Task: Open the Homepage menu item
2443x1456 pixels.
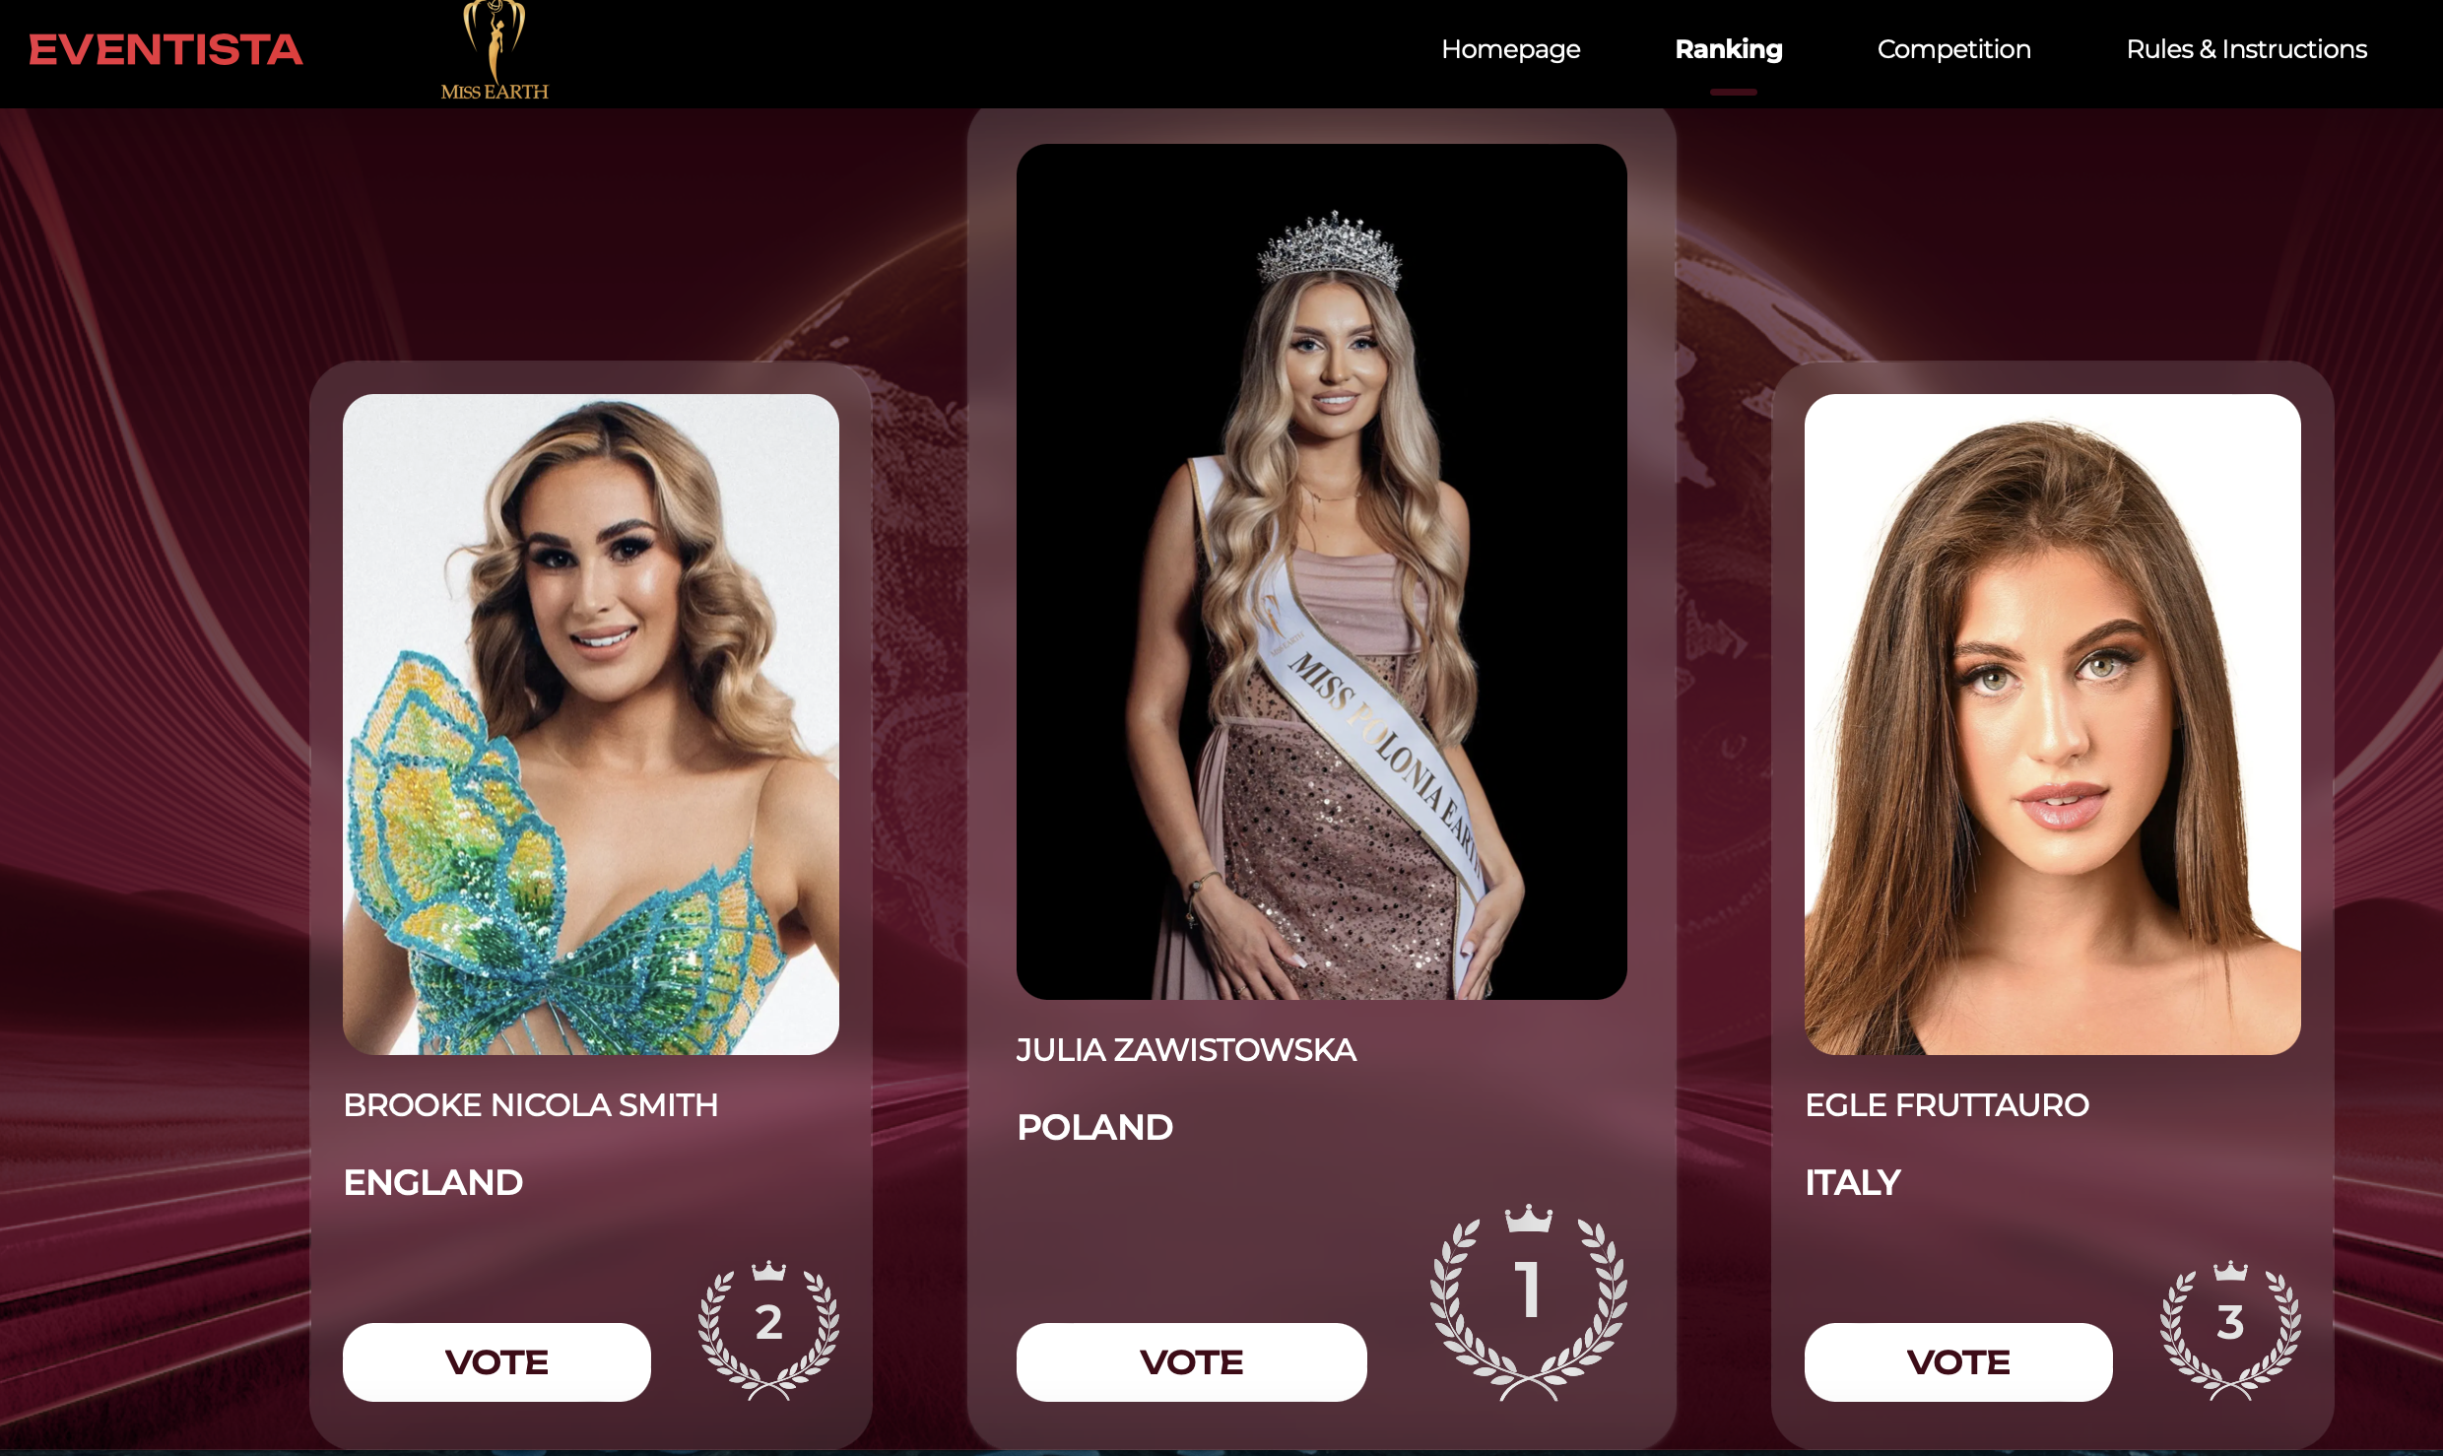Action: pos(1510,49)
